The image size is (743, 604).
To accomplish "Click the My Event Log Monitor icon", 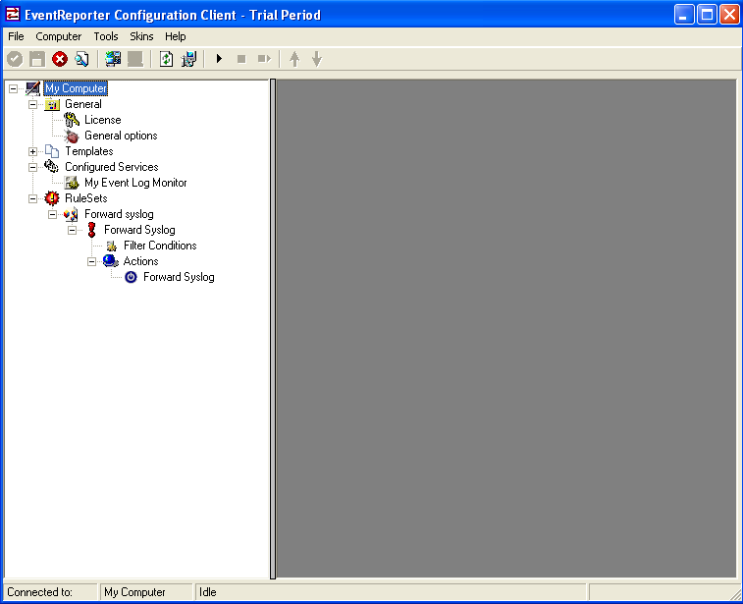I will pos(72,183).
